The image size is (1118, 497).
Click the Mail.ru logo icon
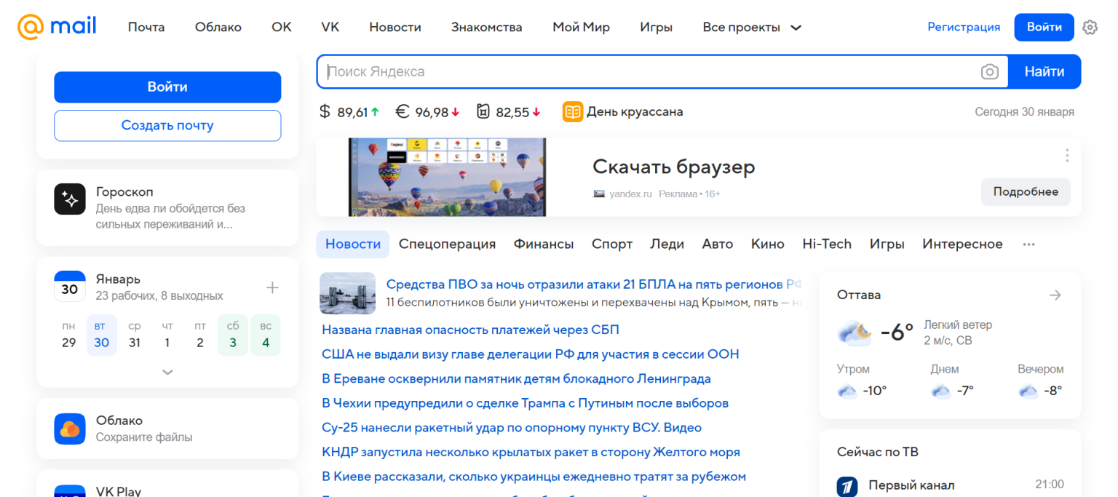[28, 26]
